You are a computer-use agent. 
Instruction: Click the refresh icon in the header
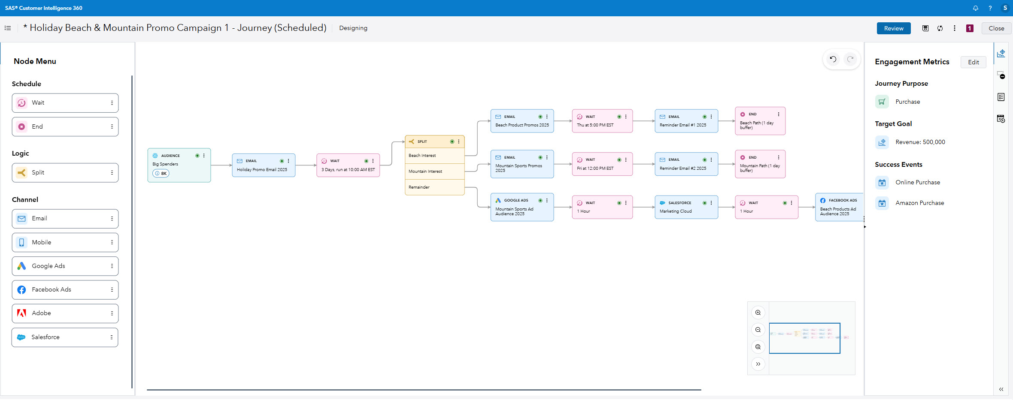(940, 28)
